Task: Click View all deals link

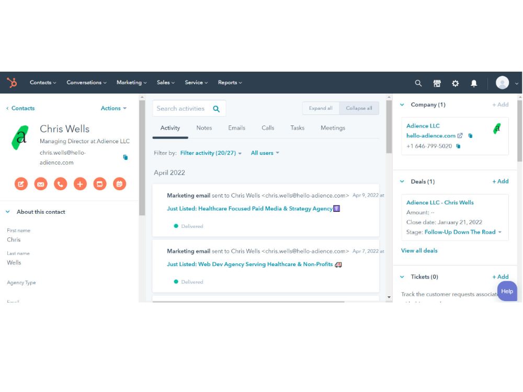Action: click(419, 251)
